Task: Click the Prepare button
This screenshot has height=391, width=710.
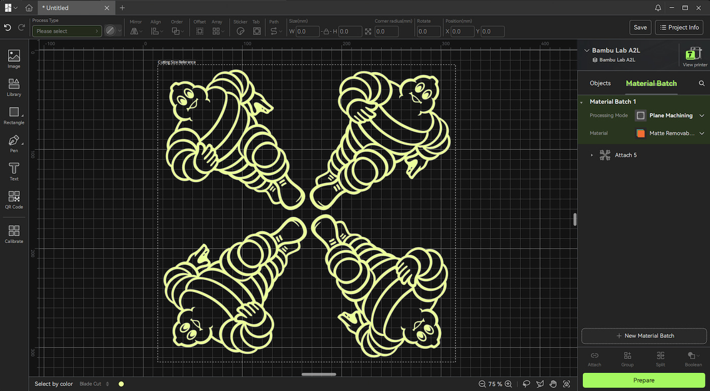Action: [644, 380]
